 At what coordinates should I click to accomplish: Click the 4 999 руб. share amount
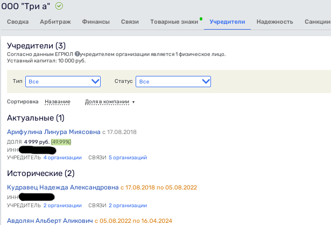[37, 142]
